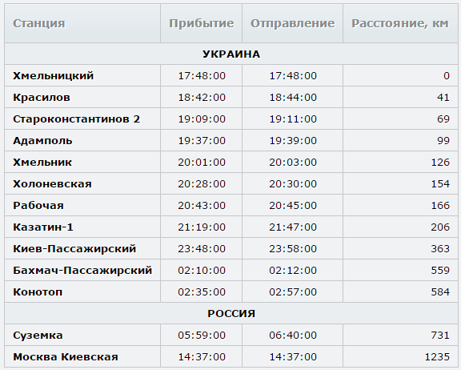Select the Казатин-1 station name
The image size is (461, 370).
[43, 227]
